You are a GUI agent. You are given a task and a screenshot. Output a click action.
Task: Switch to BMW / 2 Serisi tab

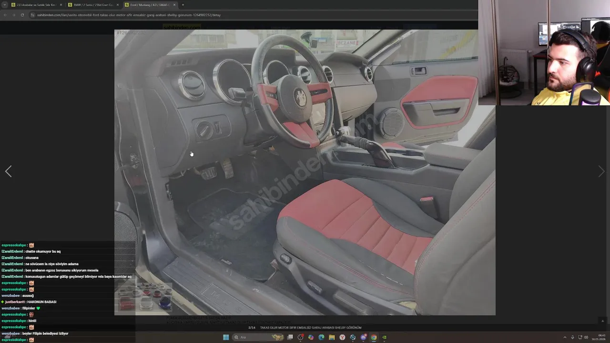coord(93,5)
